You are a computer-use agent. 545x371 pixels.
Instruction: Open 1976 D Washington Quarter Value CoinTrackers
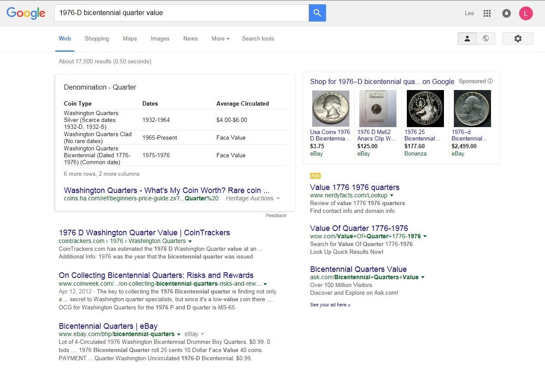click(x=144, y=233)
